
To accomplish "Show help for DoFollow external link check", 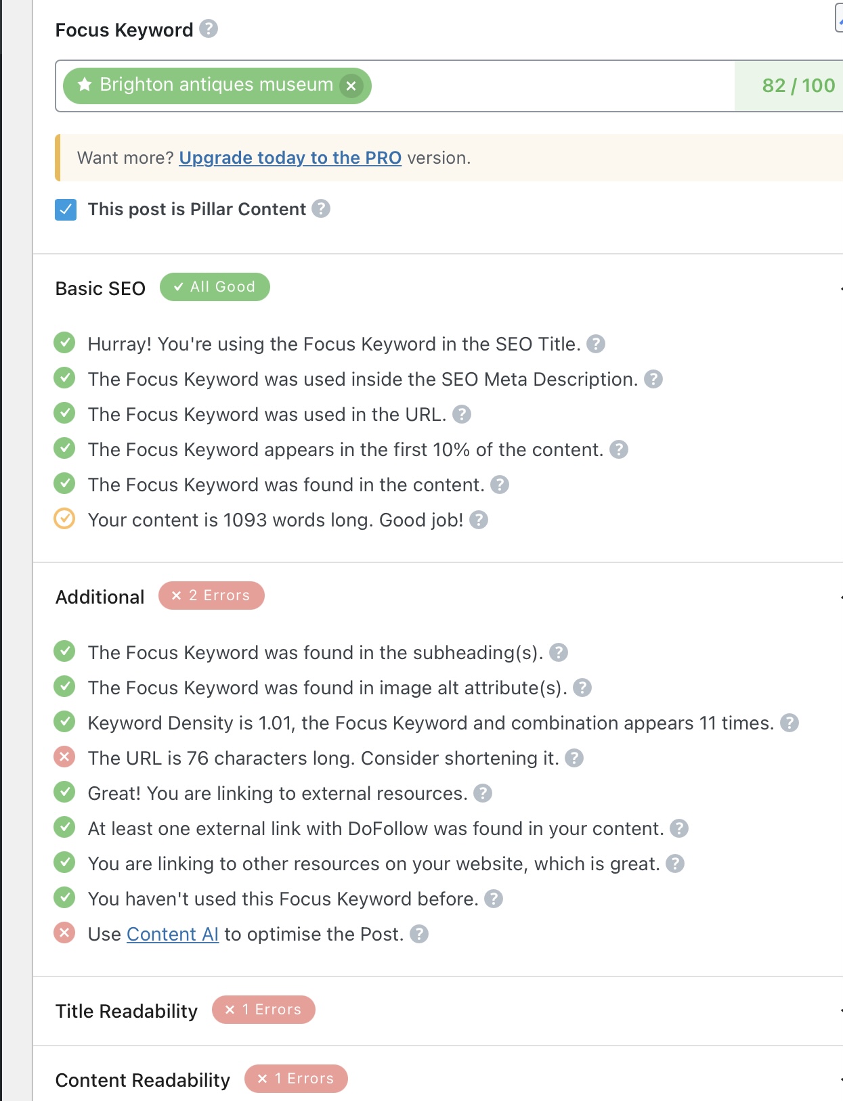I will click(x=679, y=828).
